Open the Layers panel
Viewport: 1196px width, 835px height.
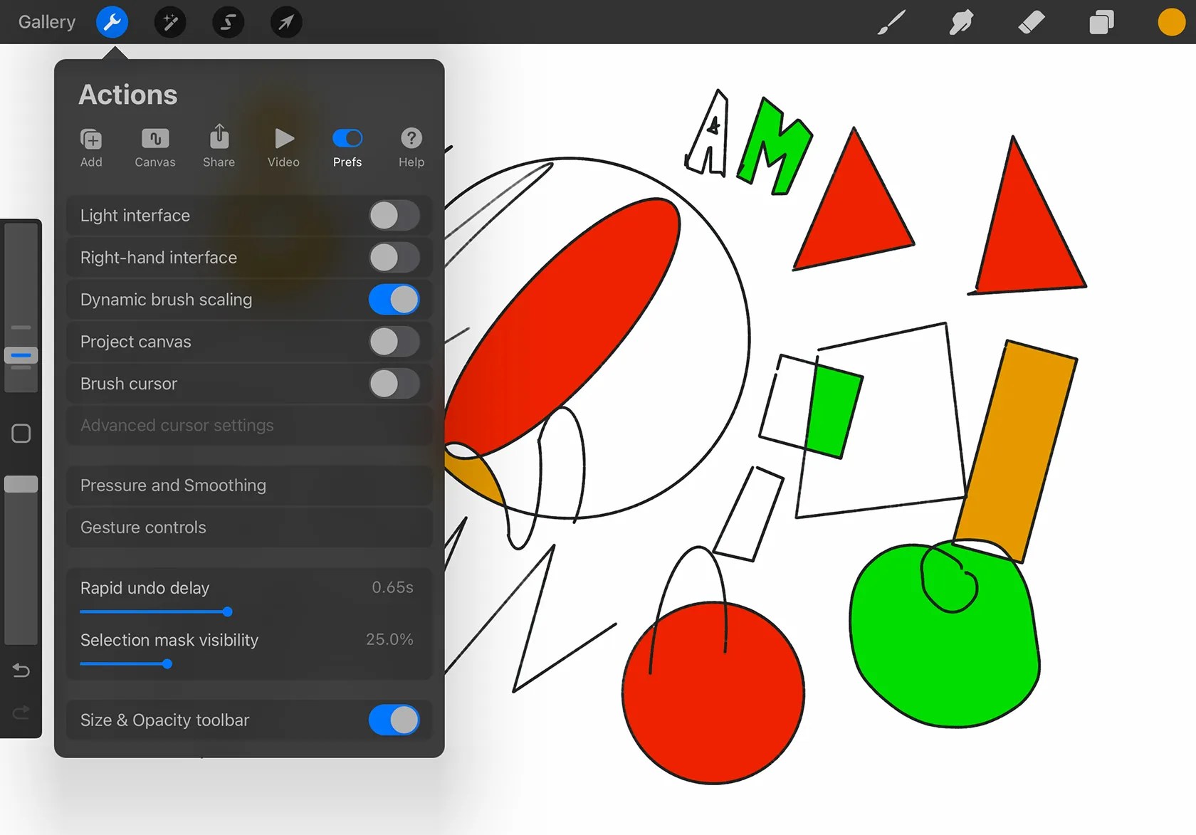[x=1101, y=22]
